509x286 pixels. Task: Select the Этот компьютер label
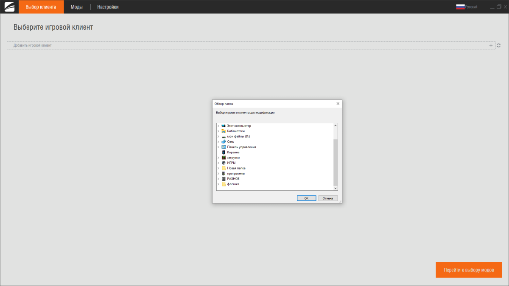239,126
